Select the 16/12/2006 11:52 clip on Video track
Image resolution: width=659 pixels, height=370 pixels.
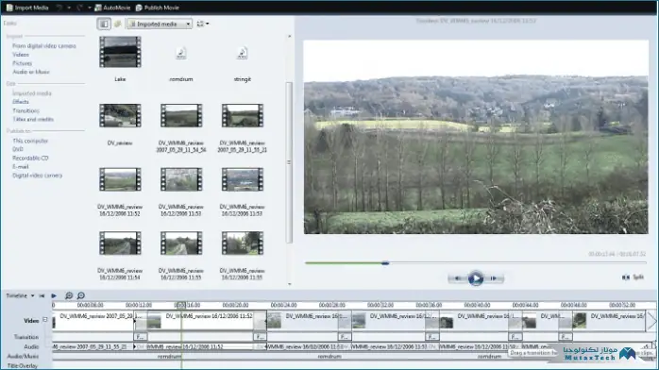tap(200, 321)
